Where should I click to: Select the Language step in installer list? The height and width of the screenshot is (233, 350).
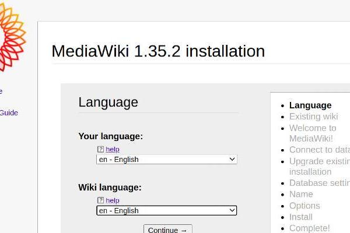(310, 105)
